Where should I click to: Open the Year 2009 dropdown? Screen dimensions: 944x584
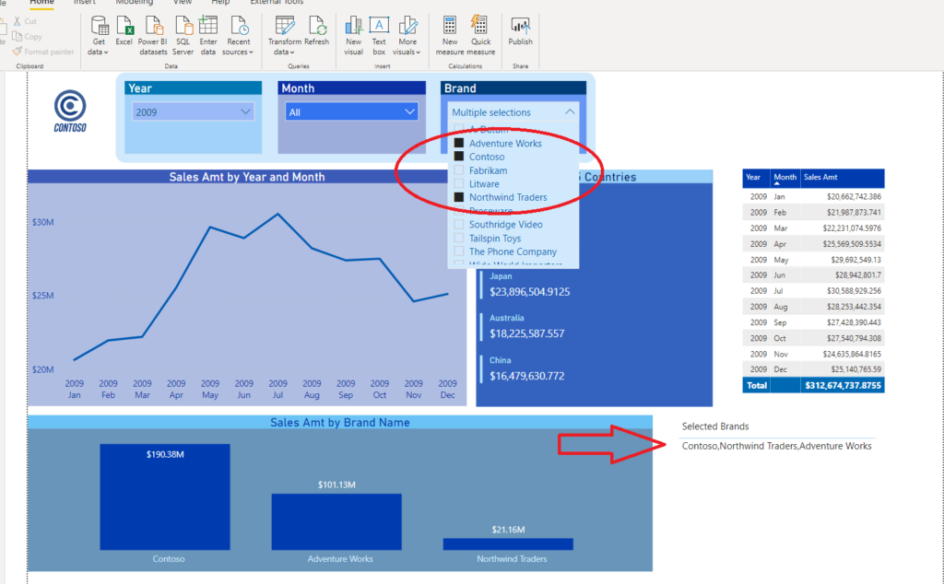[x=194, y=111]
